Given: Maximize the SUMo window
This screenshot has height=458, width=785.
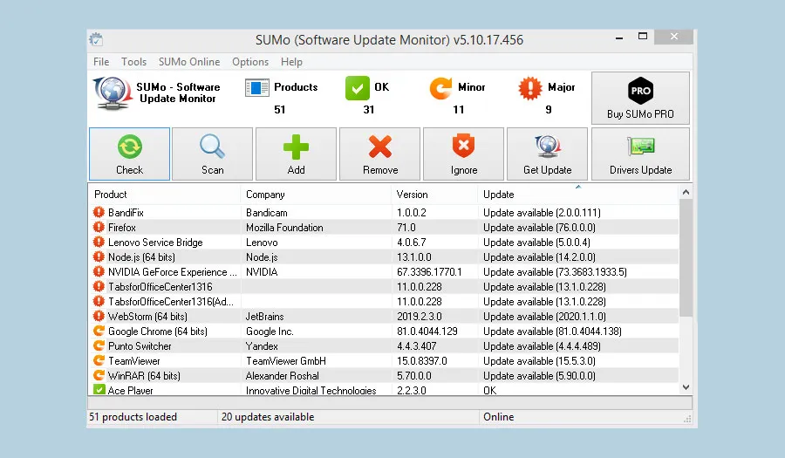Looking at the screenshot, I should 643,36.
